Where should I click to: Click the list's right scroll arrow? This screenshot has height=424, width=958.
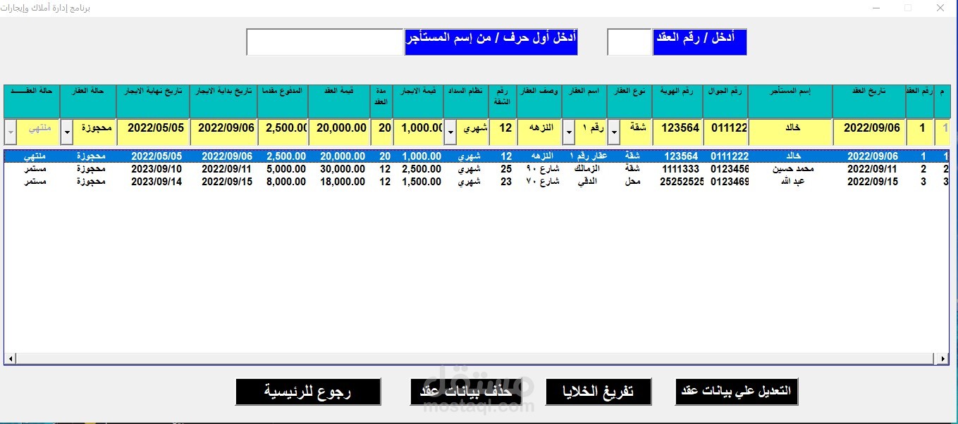point(943,358)
